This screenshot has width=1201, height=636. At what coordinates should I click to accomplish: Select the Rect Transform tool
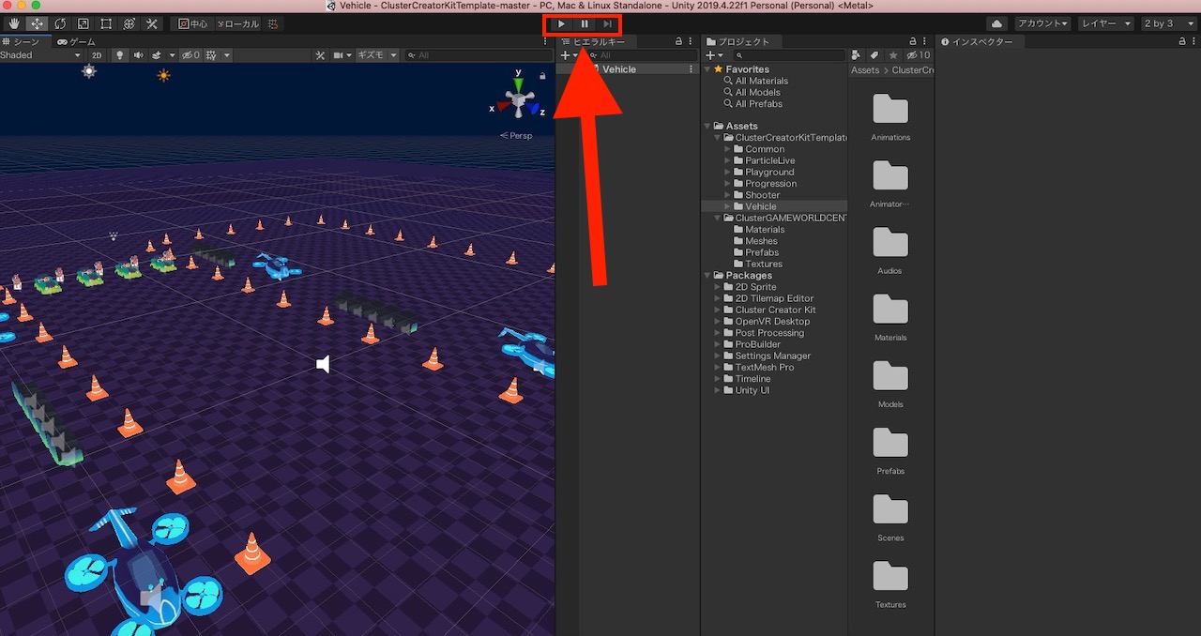coord(106,23)
